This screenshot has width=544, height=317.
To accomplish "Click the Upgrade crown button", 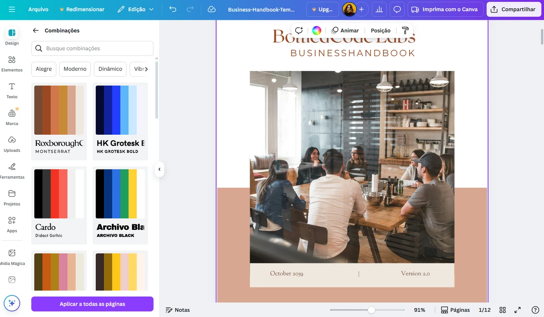I will (x=323, y=9).
